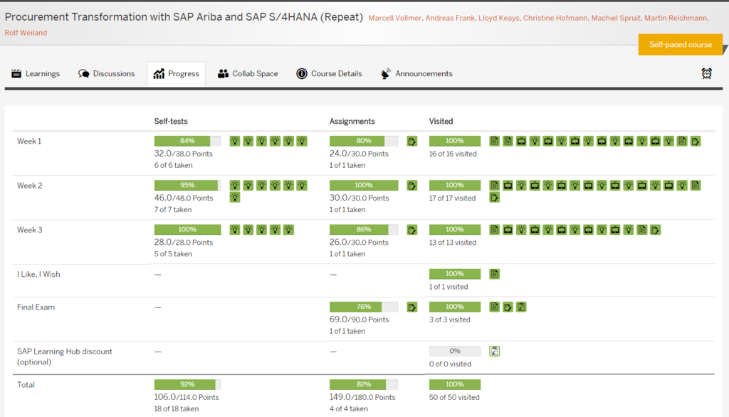Open the I Like, I Wish visited document icon
The image size is (729, 417).
[494, 274]
